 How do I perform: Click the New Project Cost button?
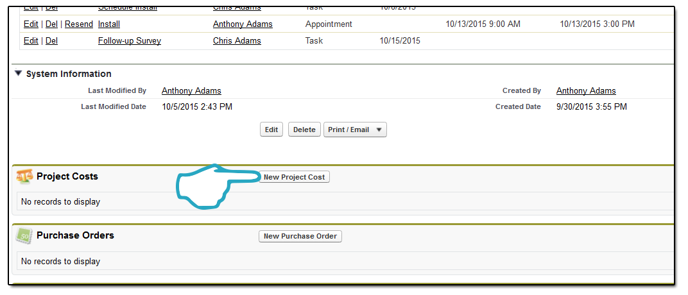tap(294, 177)
